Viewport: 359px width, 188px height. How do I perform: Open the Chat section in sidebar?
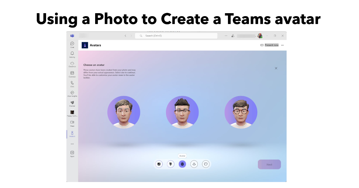[72, 44]
